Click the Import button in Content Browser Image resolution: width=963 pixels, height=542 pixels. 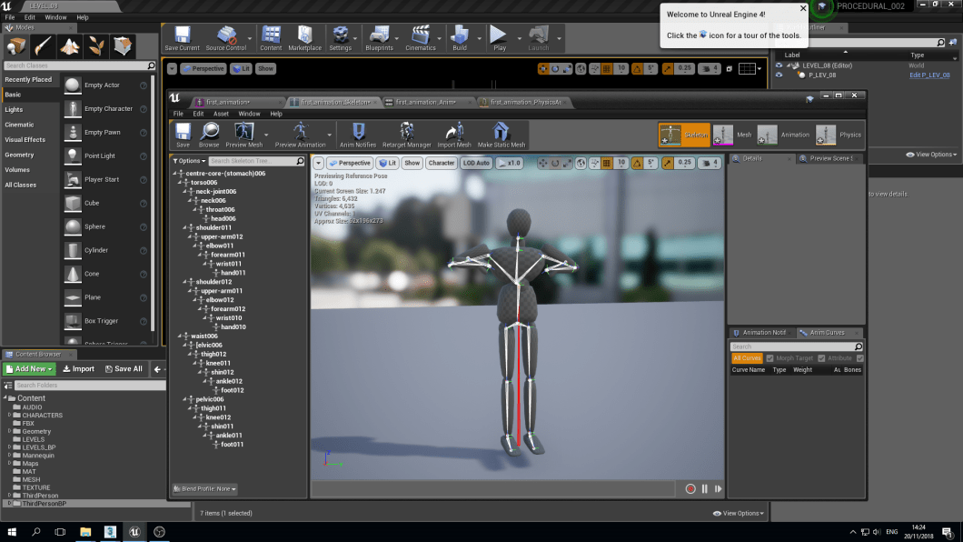(x=79, y=368)
